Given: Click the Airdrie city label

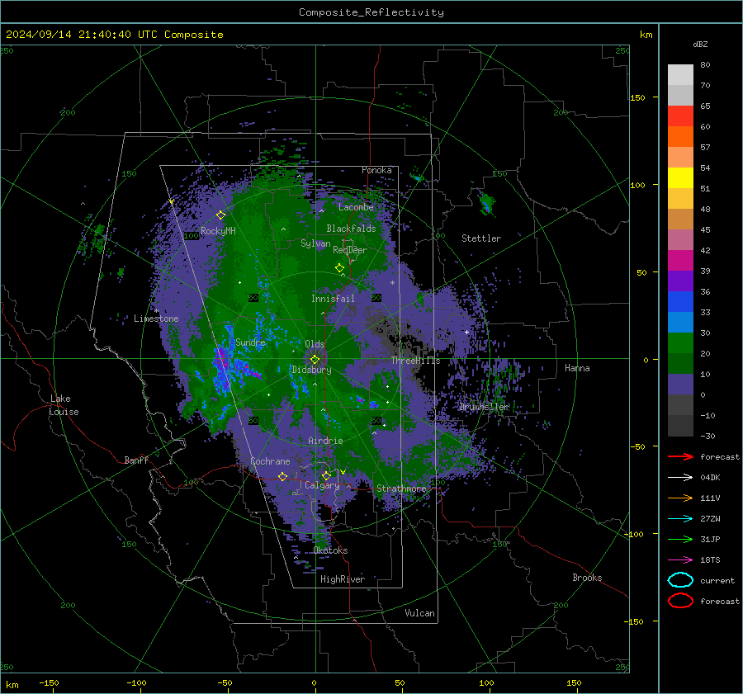Looking at the screenshot, I should click(x=325, y=441).
